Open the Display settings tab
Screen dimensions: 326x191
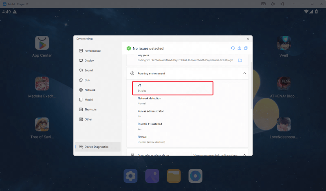pyautogui.click(x=89, y=61)
